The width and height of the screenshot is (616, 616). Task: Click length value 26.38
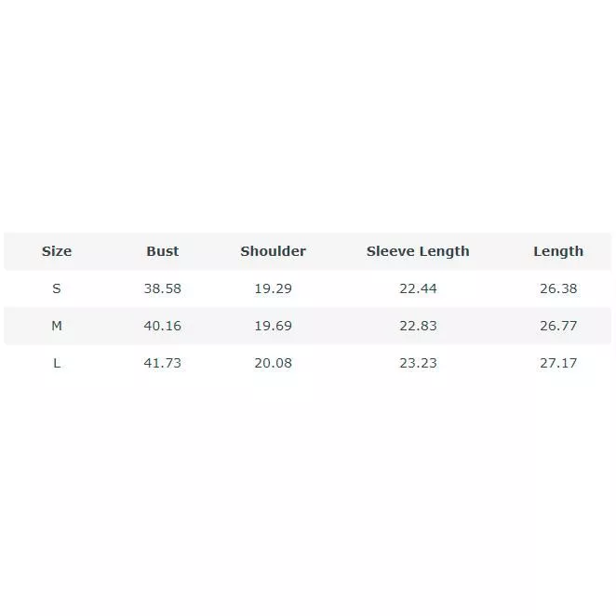[558, 288]
